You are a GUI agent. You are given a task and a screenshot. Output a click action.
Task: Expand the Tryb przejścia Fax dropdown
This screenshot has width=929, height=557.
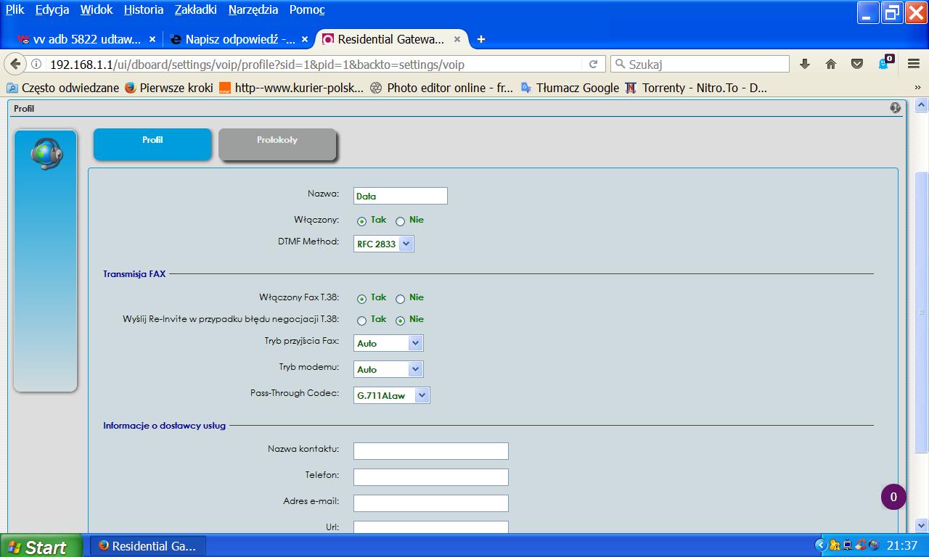pyautogui.click(x=388, y=343)
